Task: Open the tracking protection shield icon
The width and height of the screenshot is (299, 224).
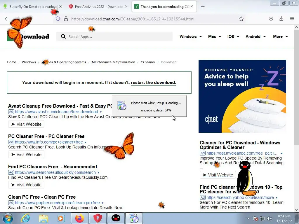Action: point(58,19)
